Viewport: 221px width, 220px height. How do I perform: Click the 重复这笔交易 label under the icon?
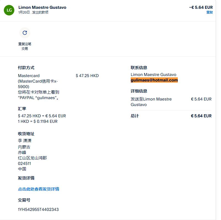click(25, 46)
